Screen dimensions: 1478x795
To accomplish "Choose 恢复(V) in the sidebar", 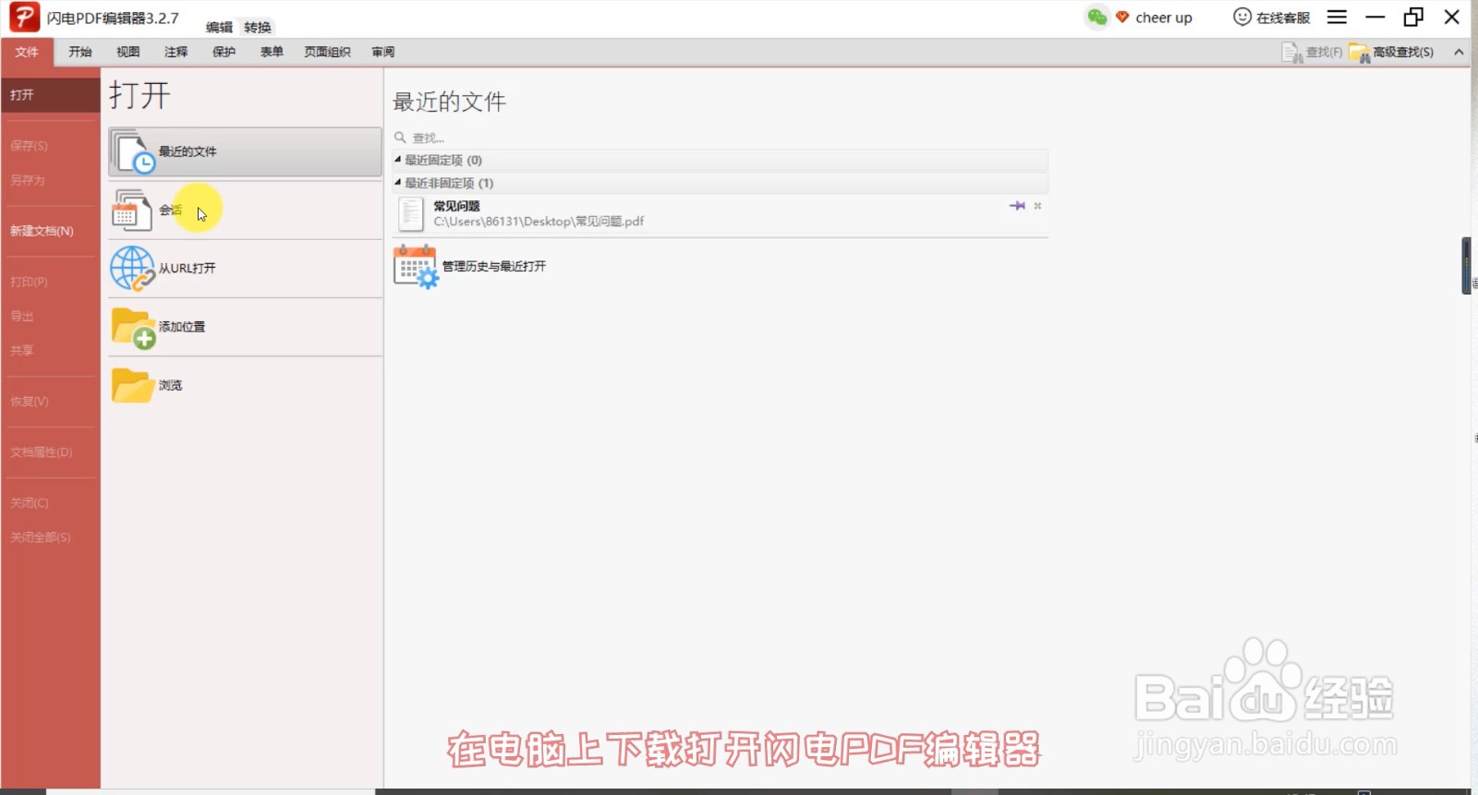I will [x=30, y=401].
